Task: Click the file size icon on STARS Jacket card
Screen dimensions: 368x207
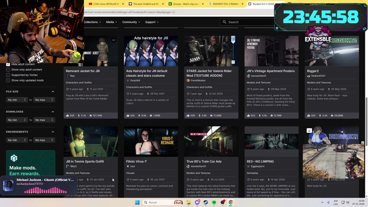Action: [x=211, y=116]
